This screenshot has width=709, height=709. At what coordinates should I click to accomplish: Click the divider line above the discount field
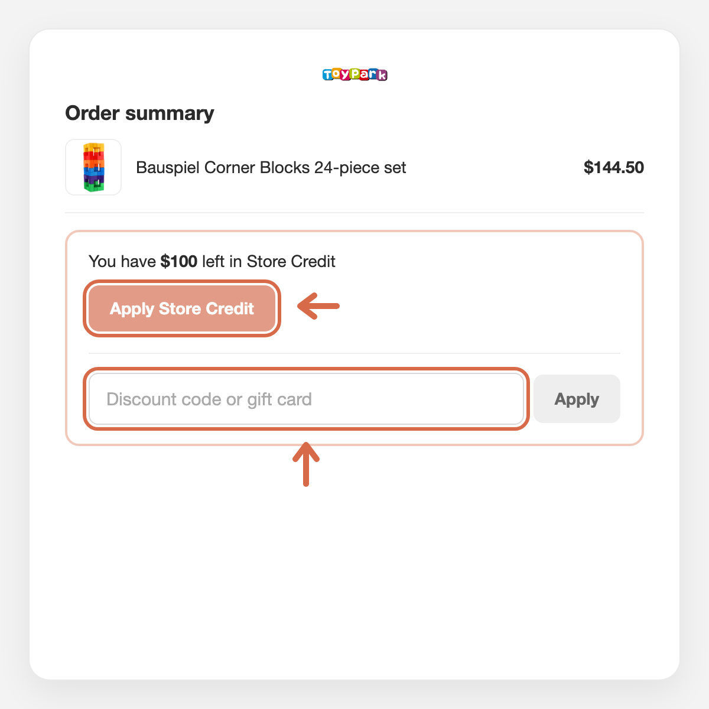tap(354, 353)
